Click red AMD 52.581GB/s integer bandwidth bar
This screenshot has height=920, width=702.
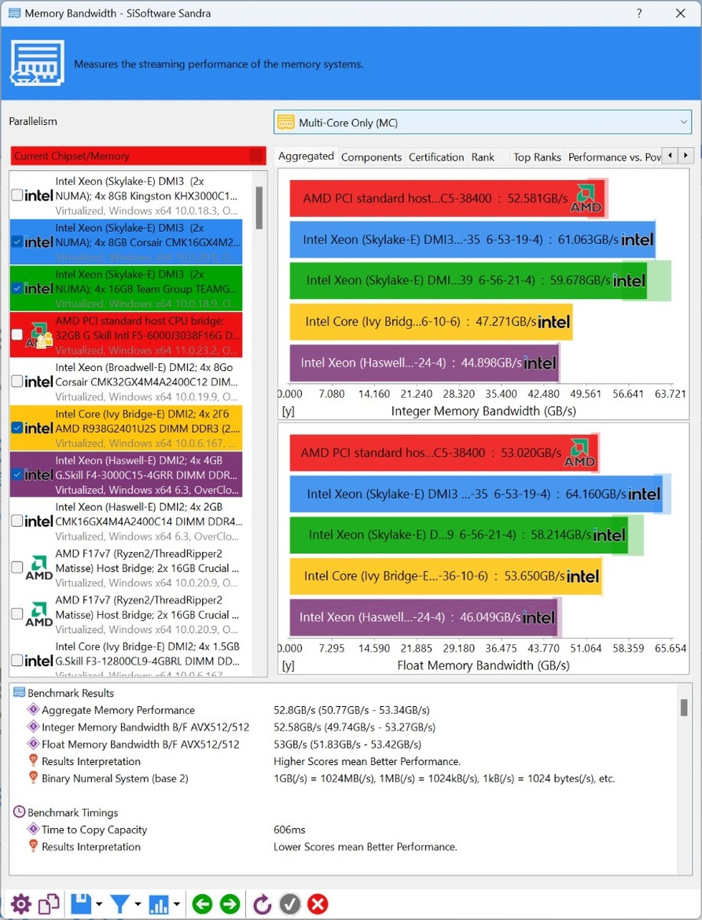point(447,198)
